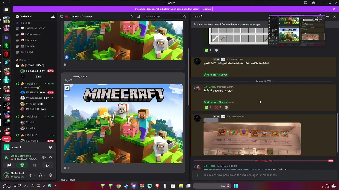Viewport: 339px width, 190px height.
Task: Click the Search VARYA field
Action: [x=166, y=16]
